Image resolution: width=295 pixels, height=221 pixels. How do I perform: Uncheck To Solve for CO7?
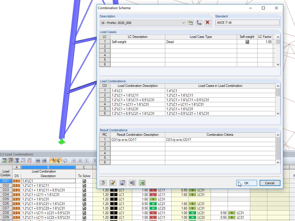coord(85,208)
